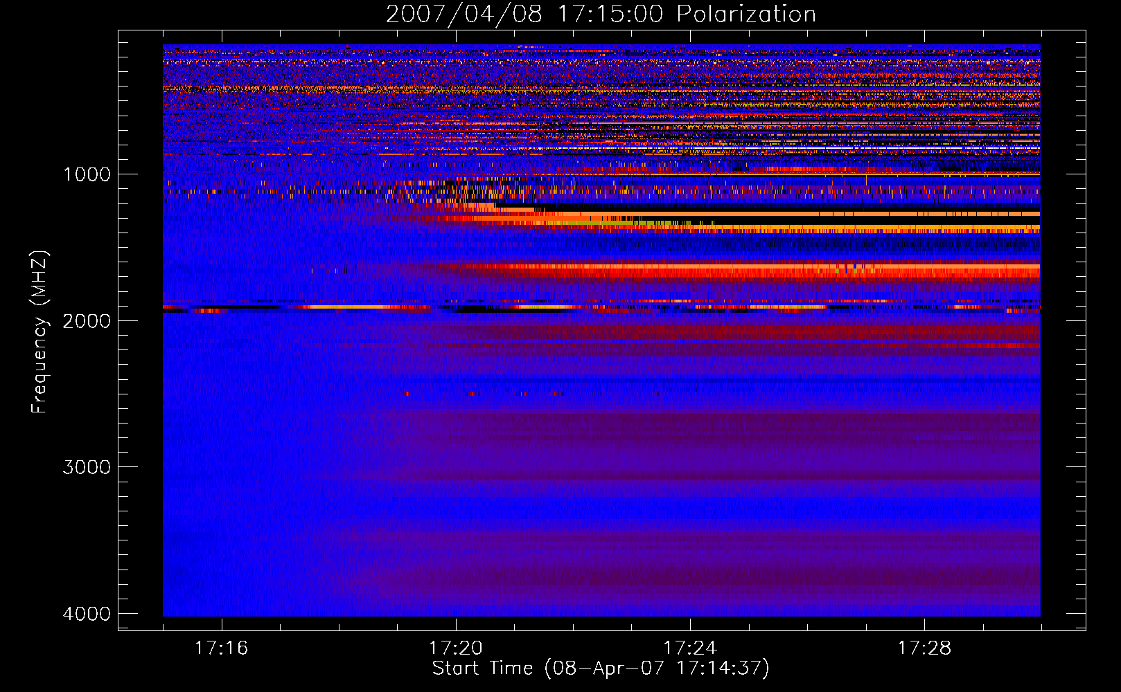1121x692 pixels.
Task: Click the 1000 frequency tick label
Action: [87, 174]
